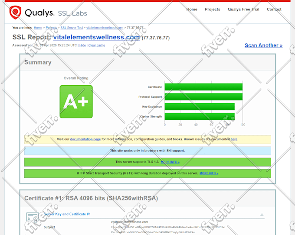Viewport: 295px width, 235px height.
Task: Open MORE INFO link for TLS 1.3
Action: point(170,162)
